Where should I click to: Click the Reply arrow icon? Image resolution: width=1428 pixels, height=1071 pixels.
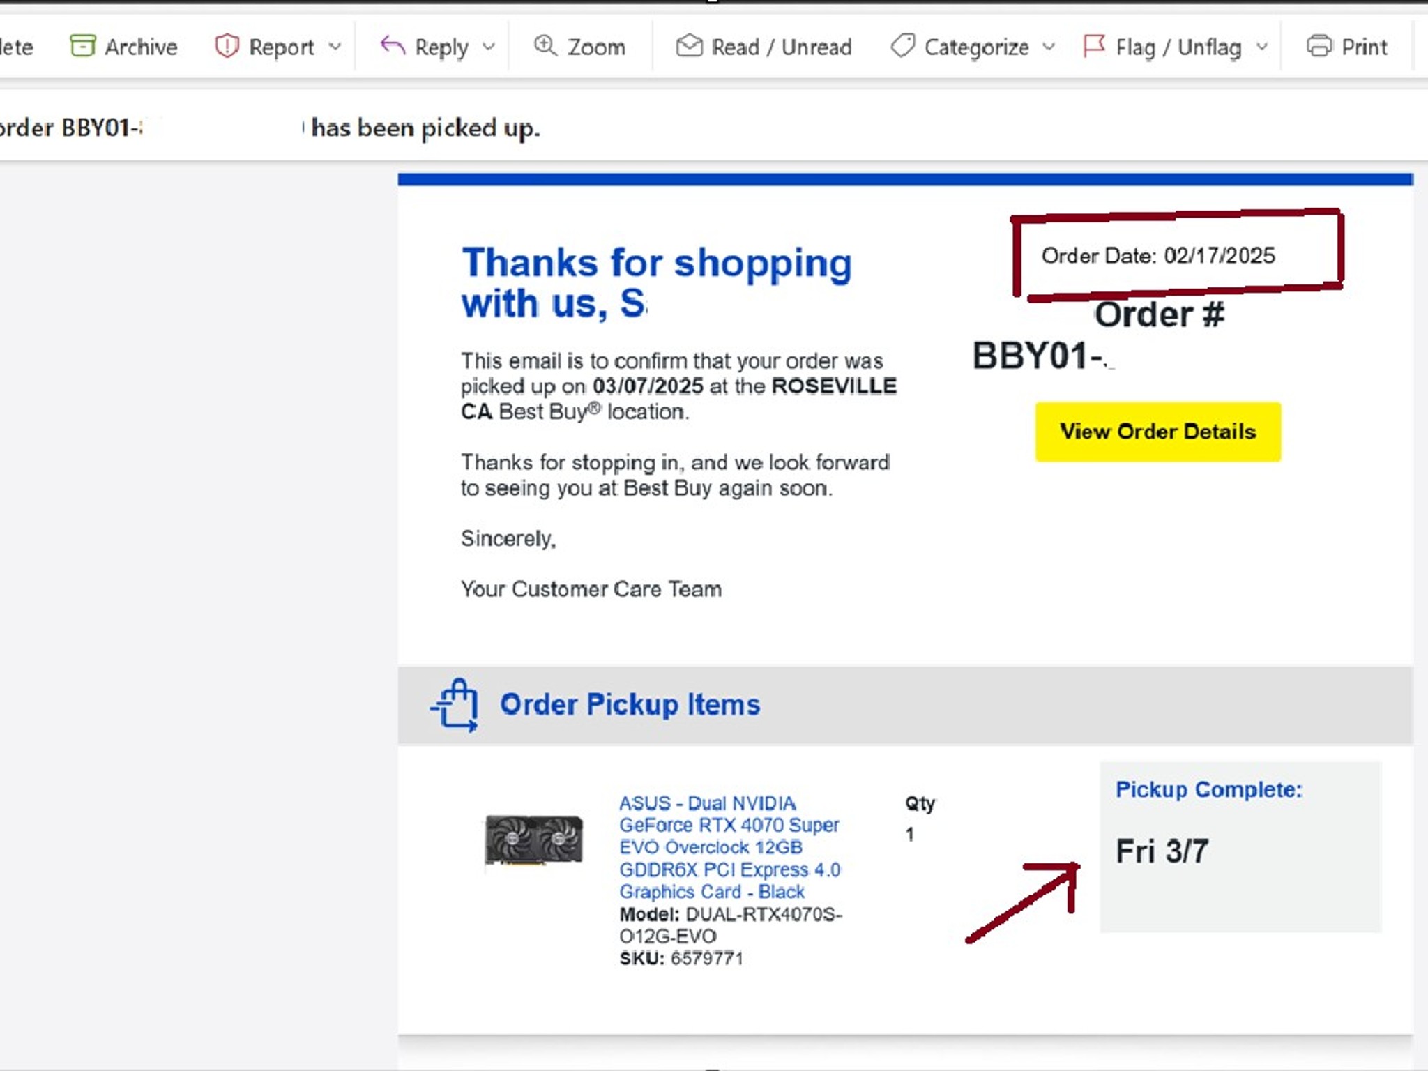point(393,46)
